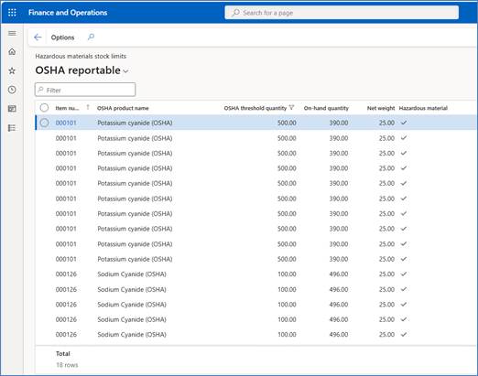
Task: Click the filter icon on OSHA threshold quantity
Action: (x=291, y=107)
